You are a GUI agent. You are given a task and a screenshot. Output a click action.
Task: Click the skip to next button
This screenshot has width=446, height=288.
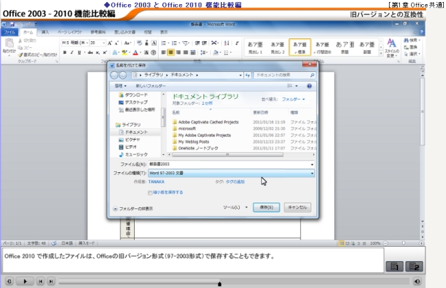(51, 281)
